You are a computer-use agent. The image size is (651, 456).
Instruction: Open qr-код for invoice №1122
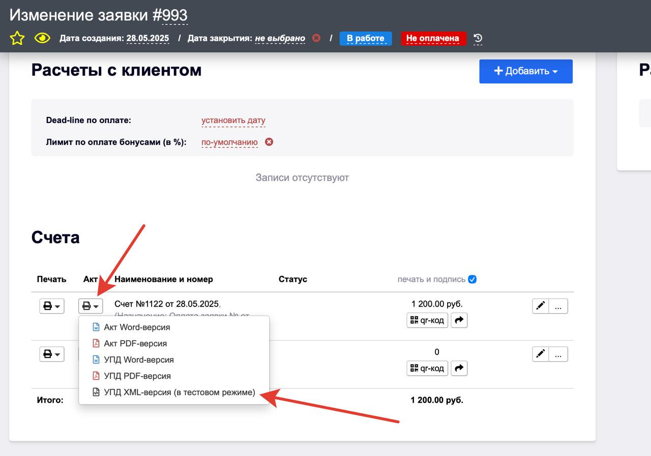[427, 320]
